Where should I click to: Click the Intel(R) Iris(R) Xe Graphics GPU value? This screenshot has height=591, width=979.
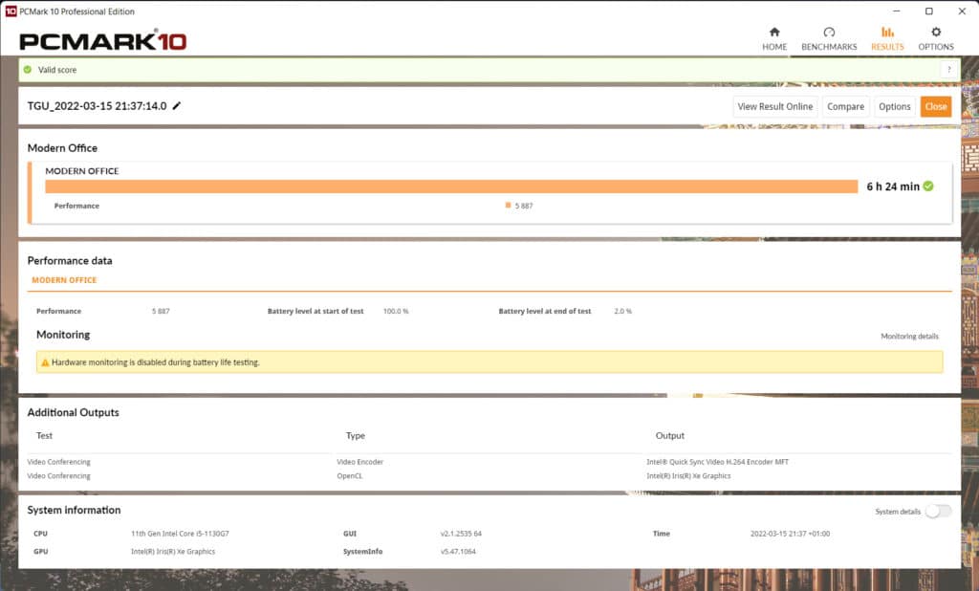point(173,551)
